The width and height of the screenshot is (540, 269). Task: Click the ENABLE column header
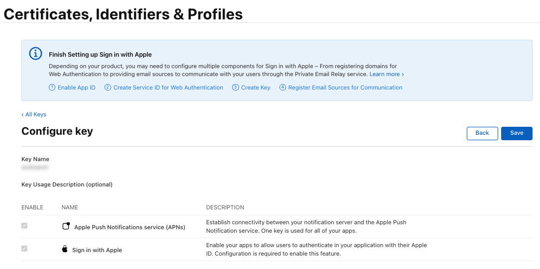[32, 207]
